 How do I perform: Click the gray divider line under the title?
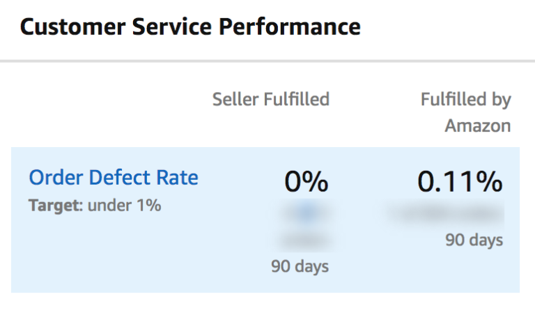coord(267,61)
